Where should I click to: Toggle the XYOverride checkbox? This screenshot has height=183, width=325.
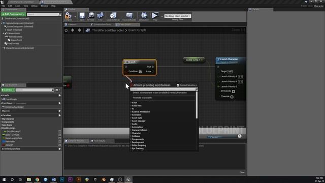tap(234, 91)
